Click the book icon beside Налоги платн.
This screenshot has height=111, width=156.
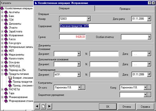6,59
